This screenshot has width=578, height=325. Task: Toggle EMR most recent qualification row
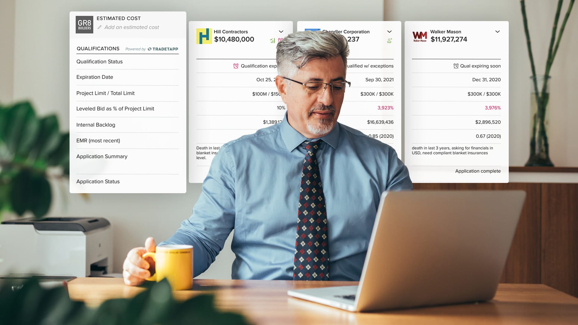[98, 141]
